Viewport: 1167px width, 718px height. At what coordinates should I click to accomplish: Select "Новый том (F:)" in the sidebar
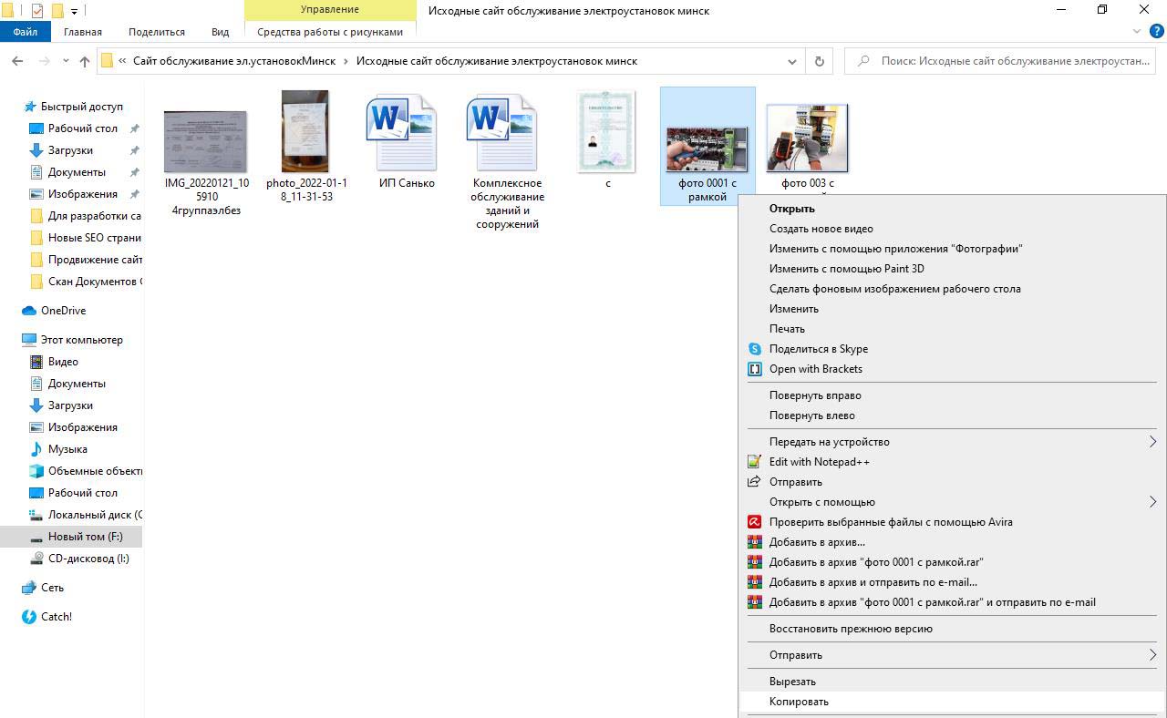[85, 537]
